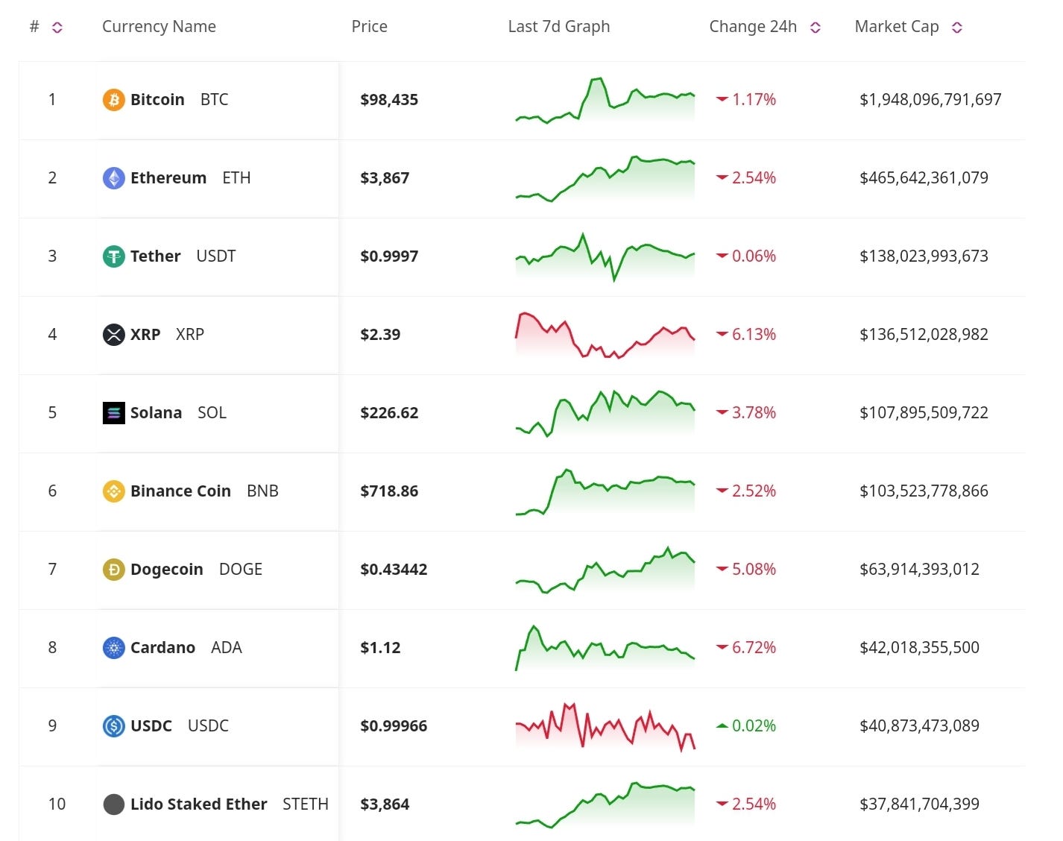1063x841 pixels.
Task: Click the USDC price $0.99966
Action: coord(394,725)
